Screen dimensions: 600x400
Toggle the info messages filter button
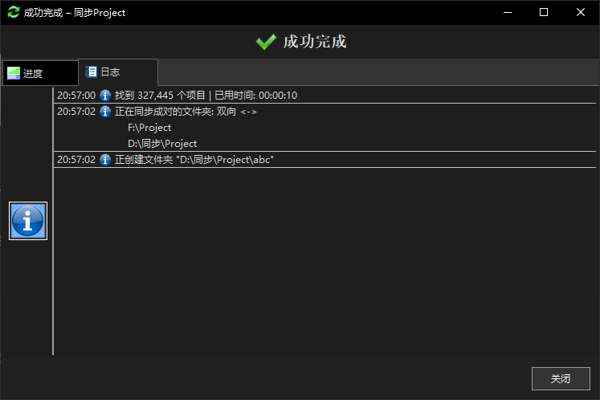point(28,221)
